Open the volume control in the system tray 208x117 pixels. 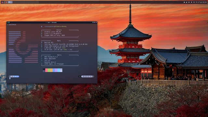[x=189, y=2]
